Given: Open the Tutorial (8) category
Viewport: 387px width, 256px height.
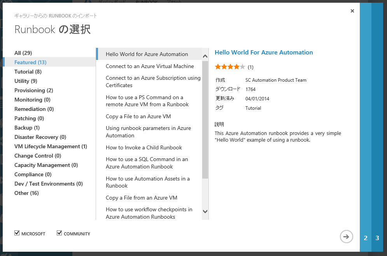Looking at the screenshot, I should [x=28, y=72].
